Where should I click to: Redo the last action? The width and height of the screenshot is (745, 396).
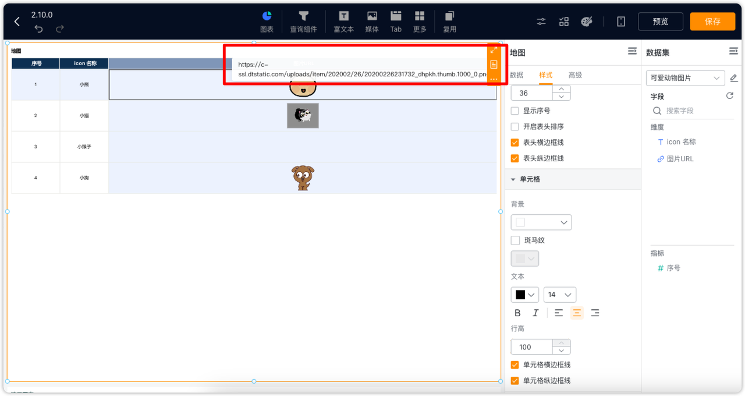pyautogui.click(x=60, y=29)
